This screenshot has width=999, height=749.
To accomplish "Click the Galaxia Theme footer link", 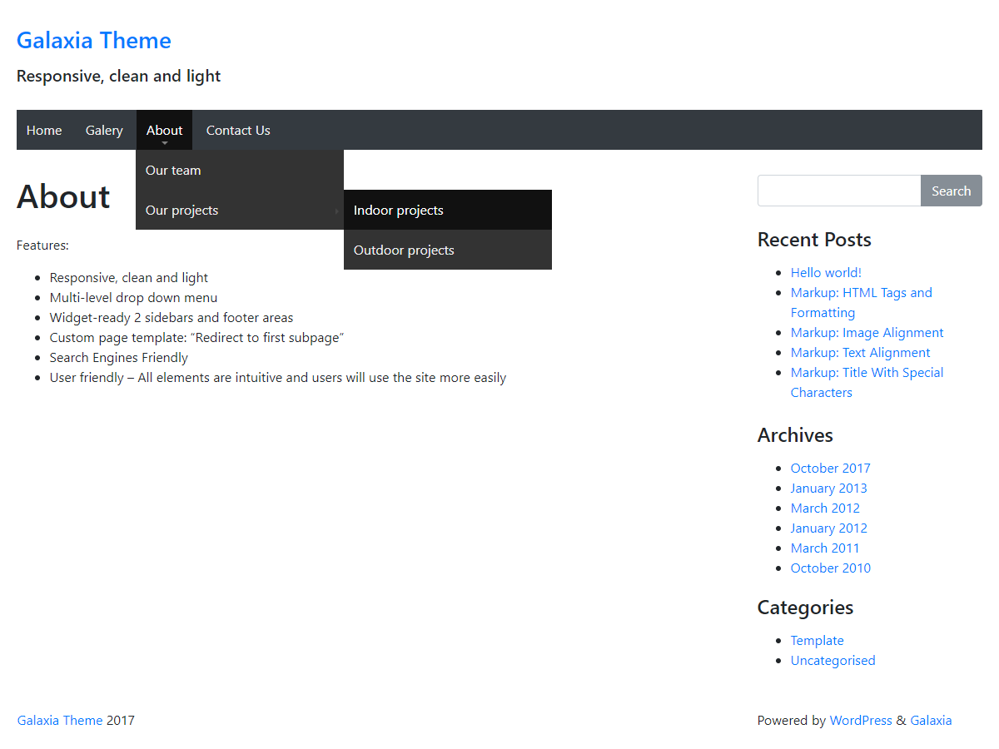I will point(60,720).
